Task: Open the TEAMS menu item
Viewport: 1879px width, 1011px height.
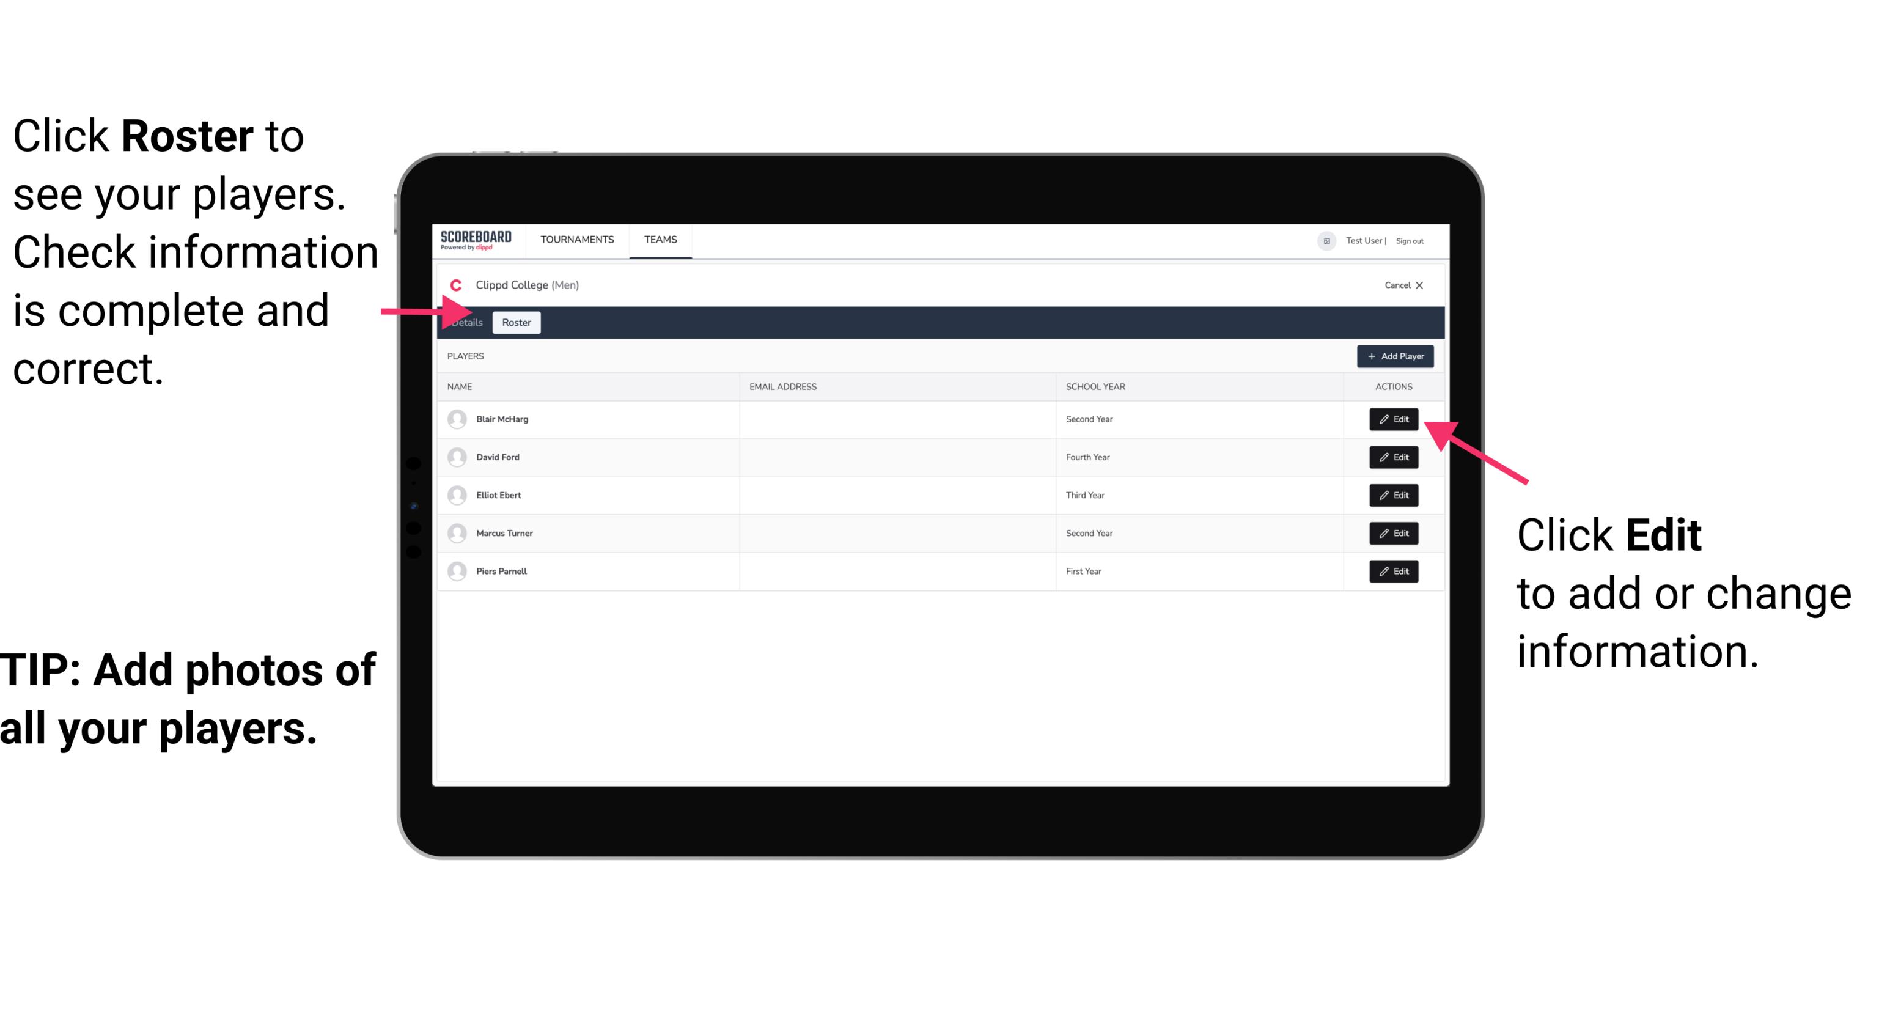Action: (x=661, y=239)
